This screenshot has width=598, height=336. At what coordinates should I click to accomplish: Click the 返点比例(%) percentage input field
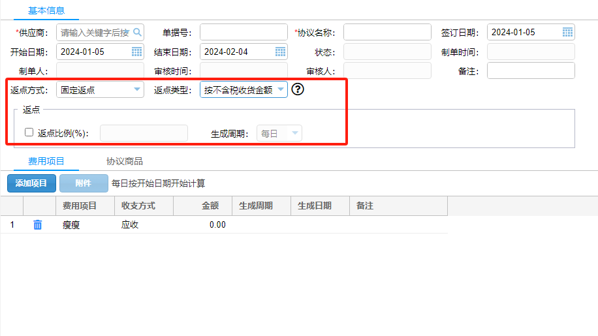click(144, 133)
